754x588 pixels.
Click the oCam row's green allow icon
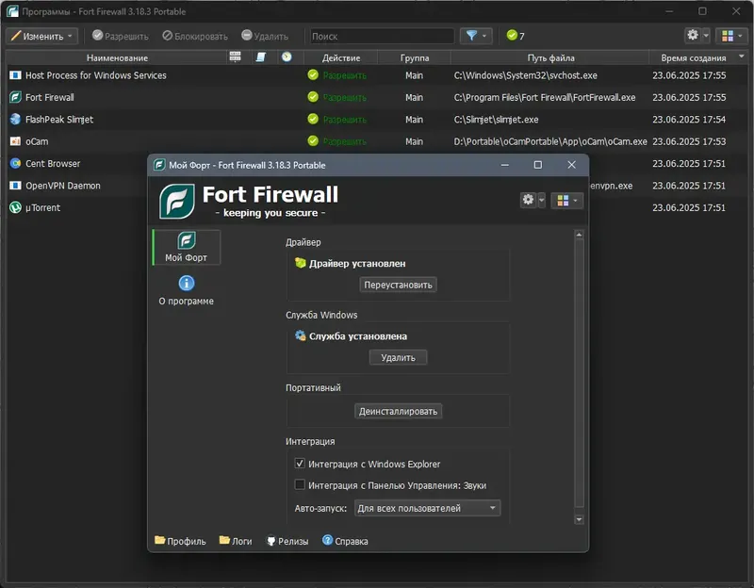click(x=313, y=140)
